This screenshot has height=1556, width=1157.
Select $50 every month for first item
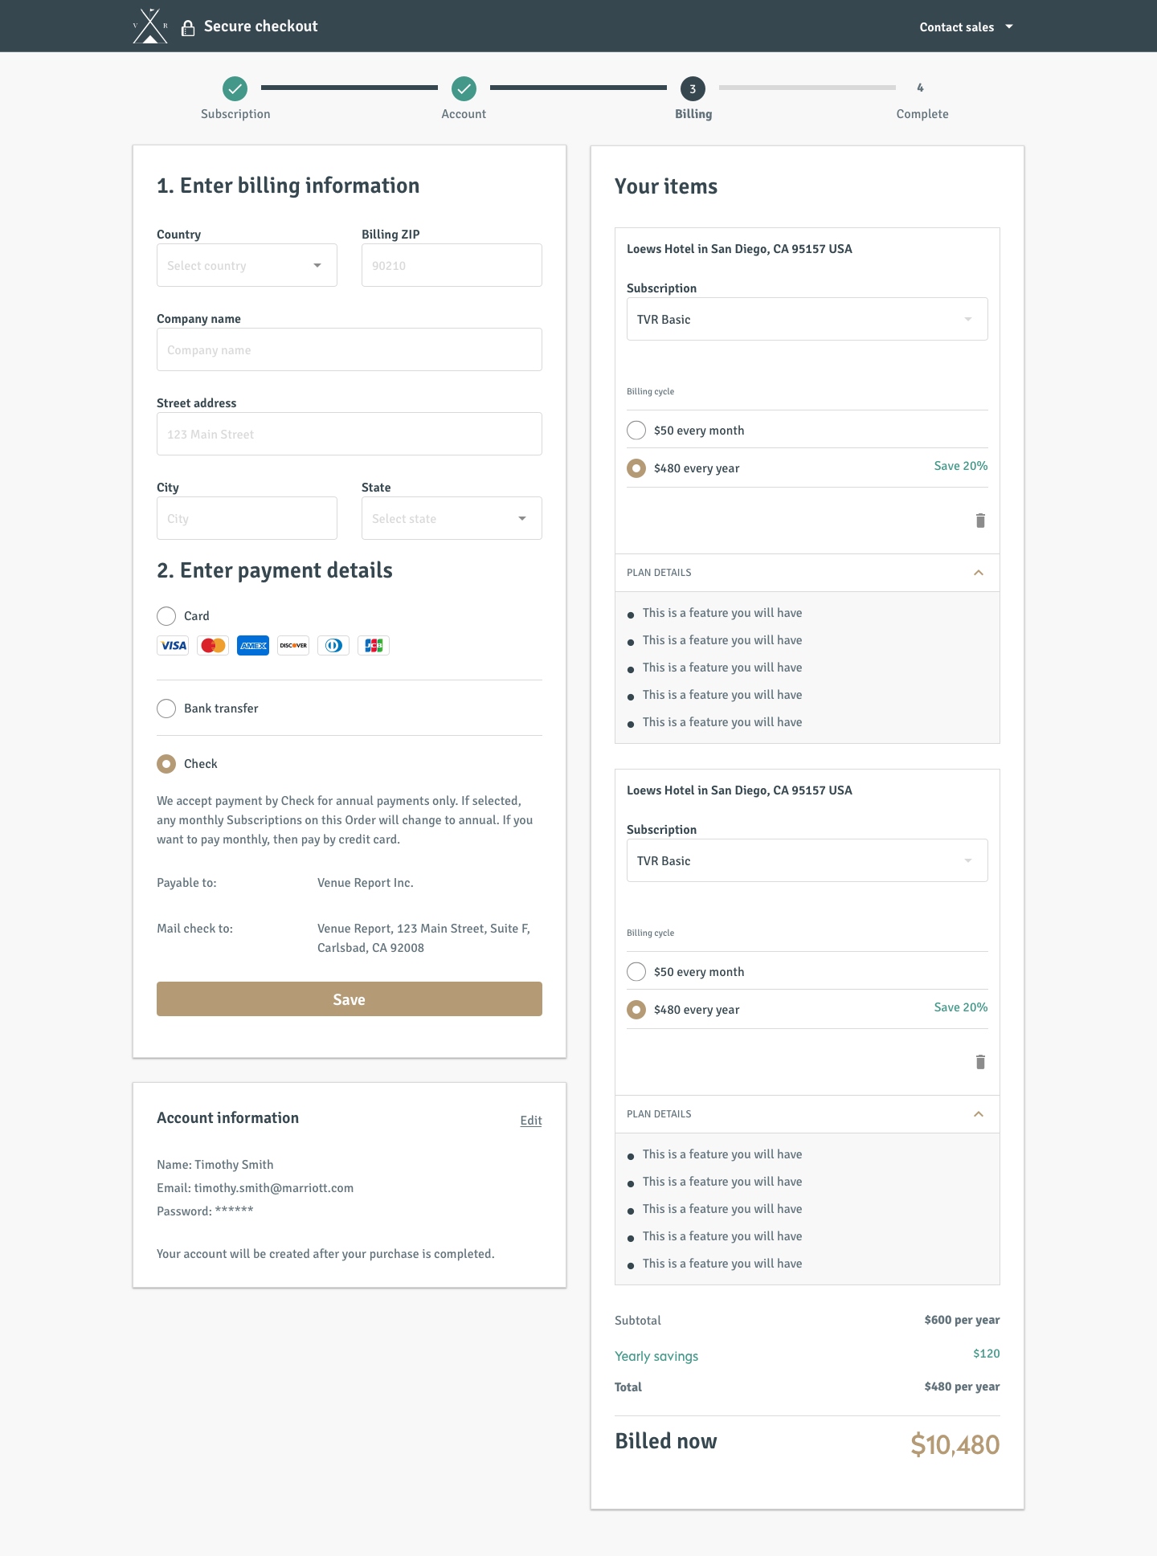click(636, 431)
